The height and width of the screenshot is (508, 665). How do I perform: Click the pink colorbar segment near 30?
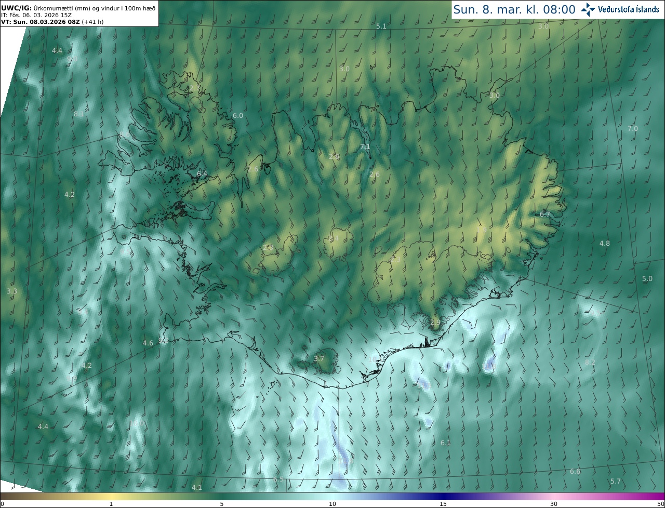point(554,496)
